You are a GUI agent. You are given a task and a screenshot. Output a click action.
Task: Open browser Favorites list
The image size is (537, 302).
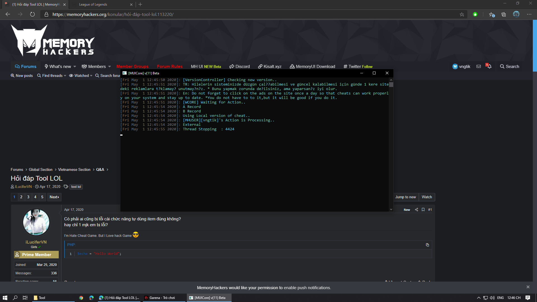(x=491, y=14)
